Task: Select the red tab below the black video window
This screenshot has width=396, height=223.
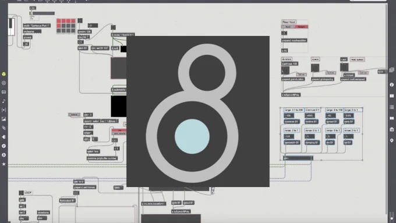Action: [119, 130]
